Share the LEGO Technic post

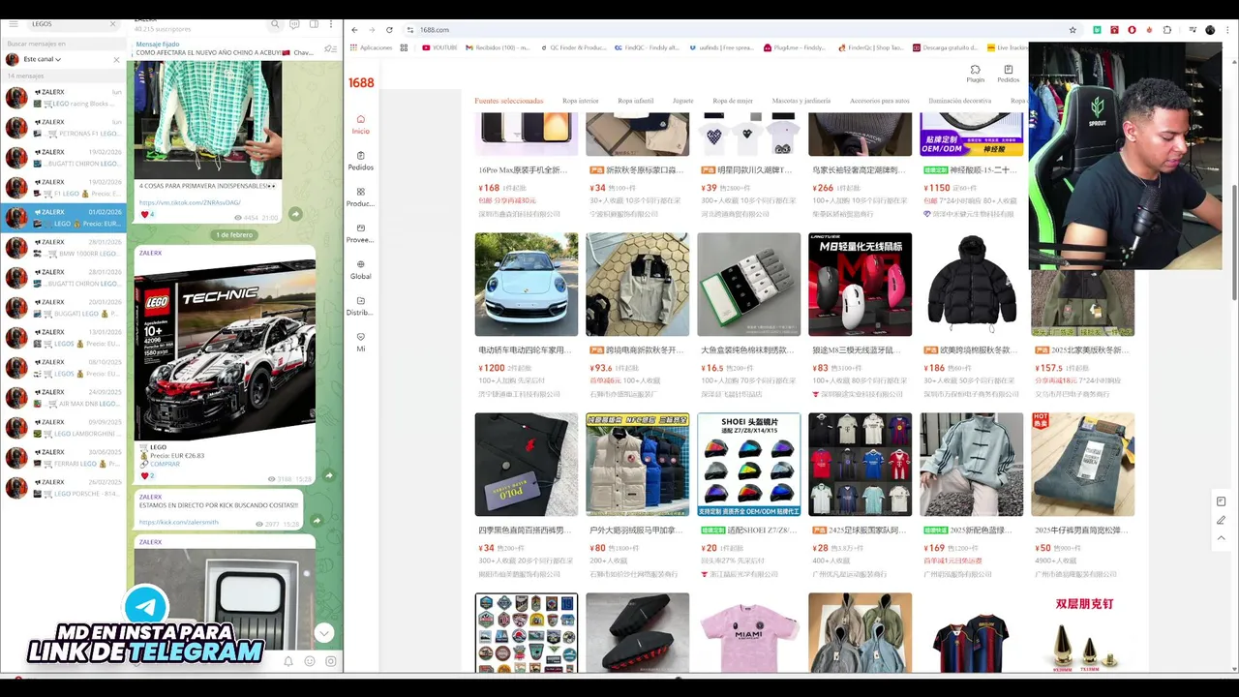[x=328, y=475]
